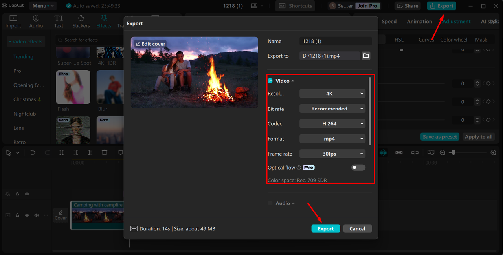The width and height of the screenshot is (503, 255).
Task: Click the Name field containing 1218 (1)
Action: tap(336, 41)
